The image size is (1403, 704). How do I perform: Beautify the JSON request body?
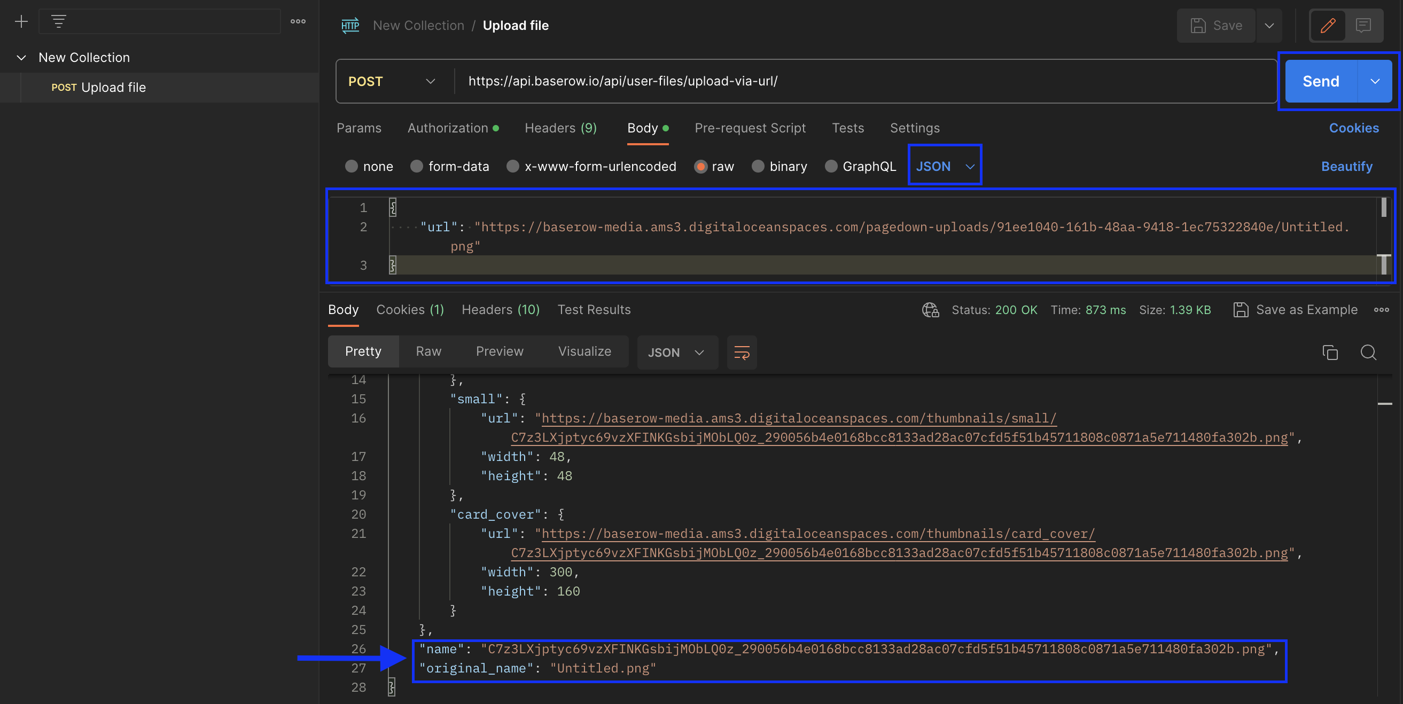[1347, 166]
